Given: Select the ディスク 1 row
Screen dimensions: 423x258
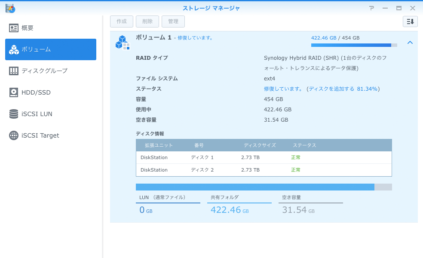Looking at the screenshot, I should 264,157.
